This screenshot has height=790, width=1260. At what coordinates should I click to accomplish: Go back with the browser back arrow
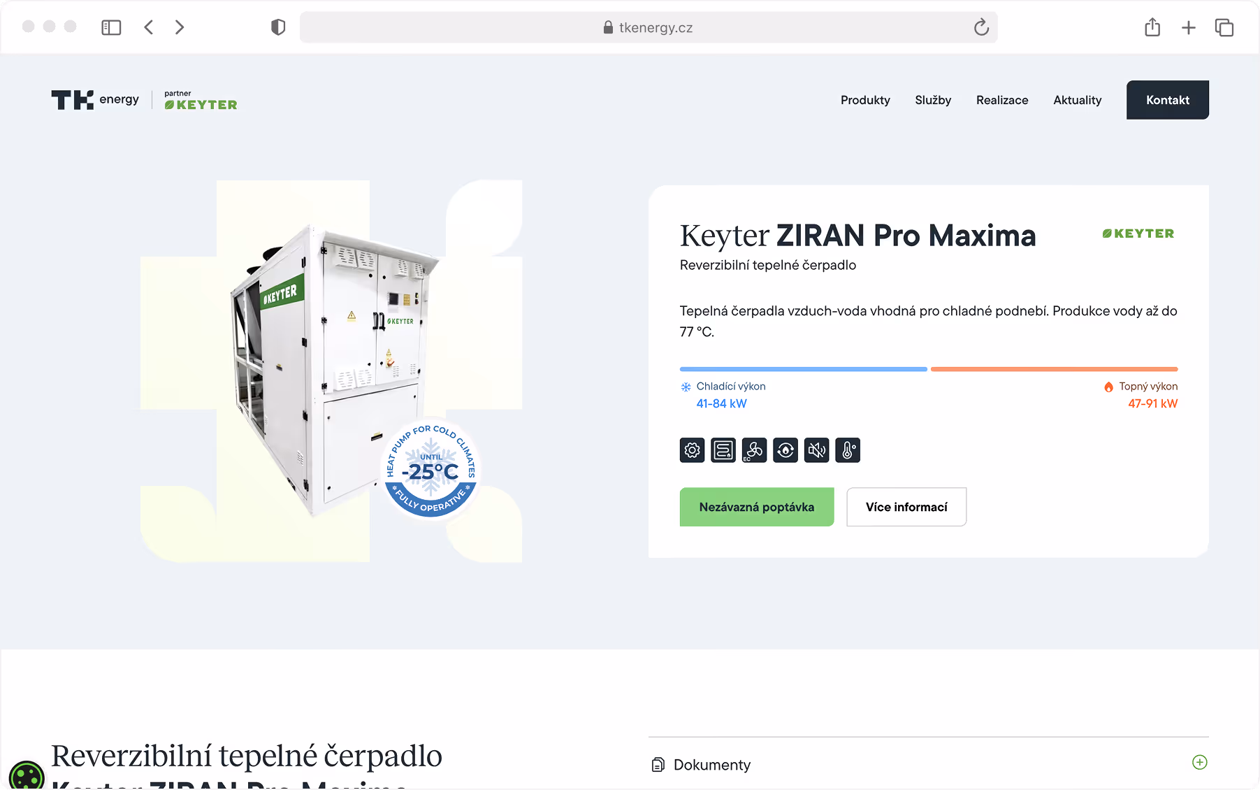point(148,27)
